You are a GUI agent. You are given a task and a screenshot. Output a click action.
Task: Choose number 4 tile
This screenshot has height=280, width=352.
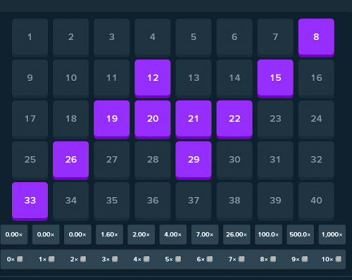tap(153, 37)
